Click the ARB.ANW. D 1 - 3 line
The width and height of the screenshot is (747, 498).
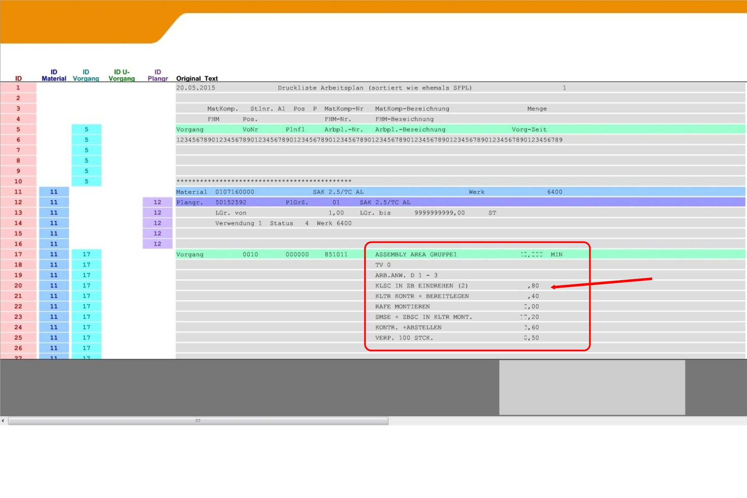(406, 275)
